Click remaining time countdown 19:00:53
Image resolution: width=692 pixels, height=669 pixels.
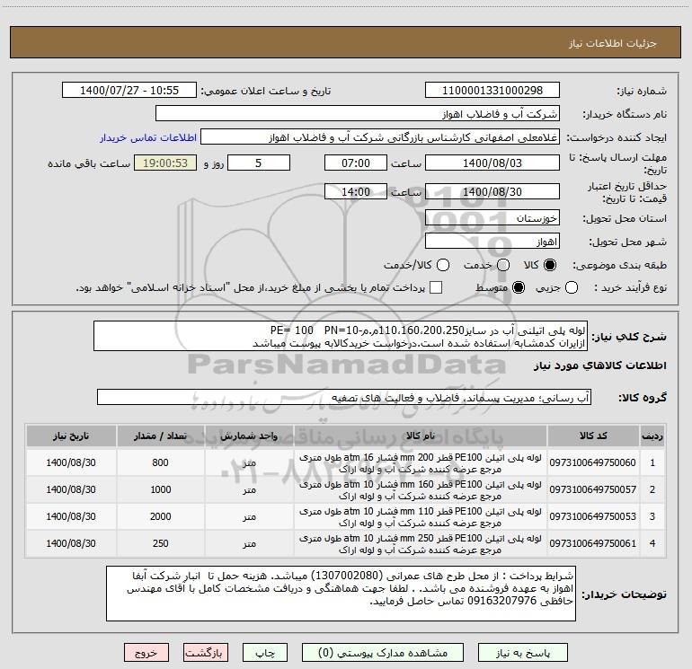[x=165, y=163]
